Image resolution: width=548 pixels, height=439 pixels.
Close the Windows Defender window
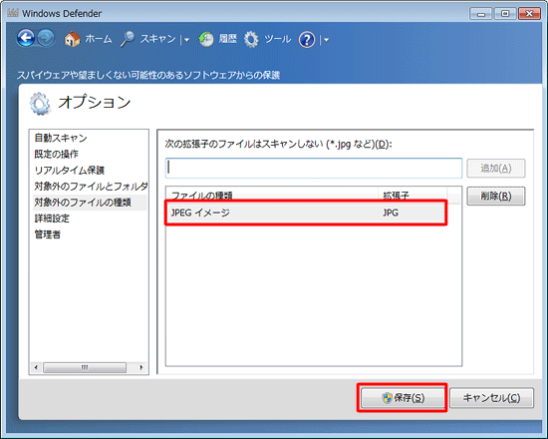coord(530,14)
